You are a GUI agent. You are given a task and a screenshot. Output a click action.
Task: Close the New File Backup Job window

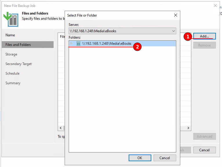click(x=215, y=6)
